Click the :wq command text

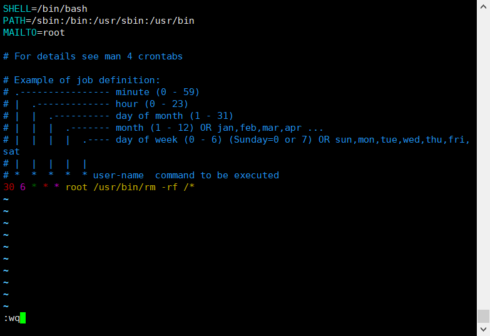[11, 318]
